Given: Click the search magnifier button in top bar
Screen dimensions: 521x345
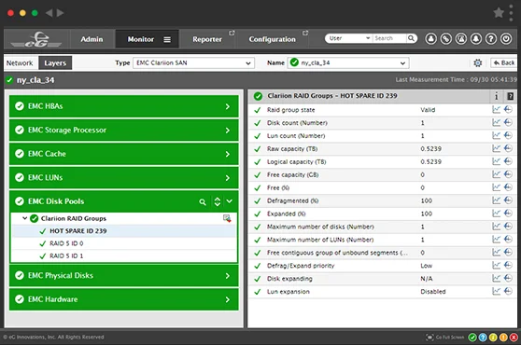Looking at the screenshot, I should click(x=412, y=38).
